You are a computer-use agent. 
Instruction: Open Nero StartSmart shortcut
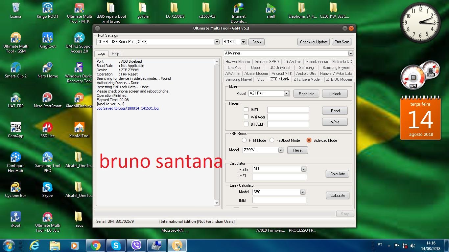point(48,100)
